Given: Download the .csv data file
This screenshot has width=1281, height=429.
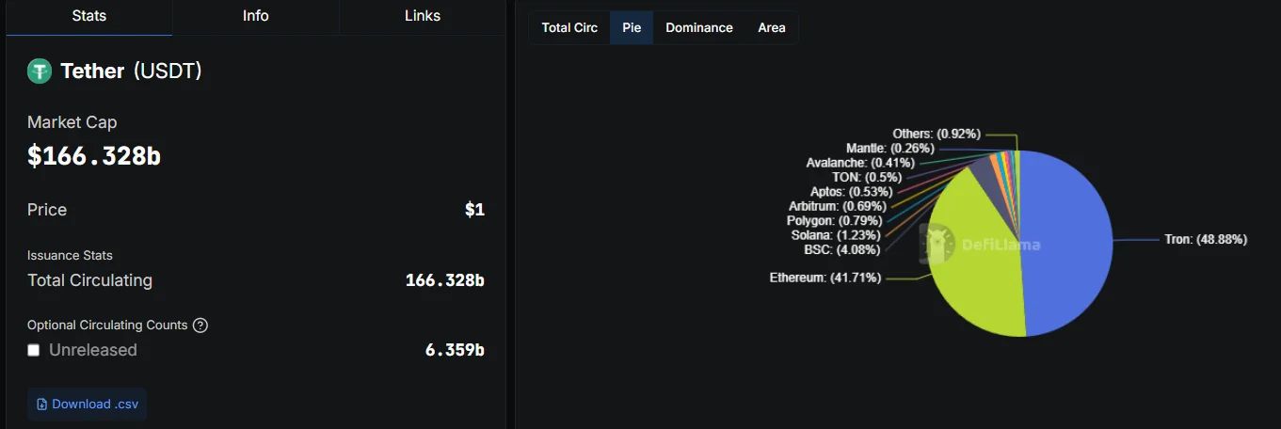Looking at the screenshot, I should click(87, 405).
